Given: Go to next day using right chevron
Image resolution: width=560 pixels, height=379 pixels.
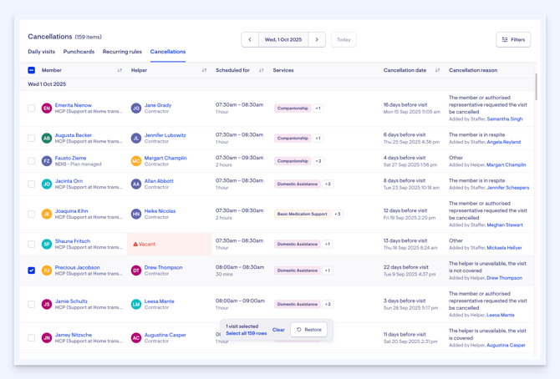Looking at the screenshot, I should click(317, 39).
